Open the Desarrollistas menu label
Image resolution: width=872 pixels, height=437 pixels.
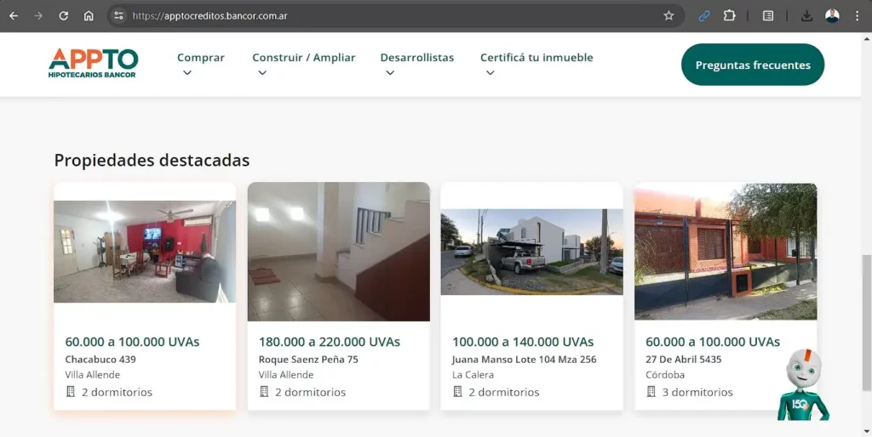[x=417, y=58]
